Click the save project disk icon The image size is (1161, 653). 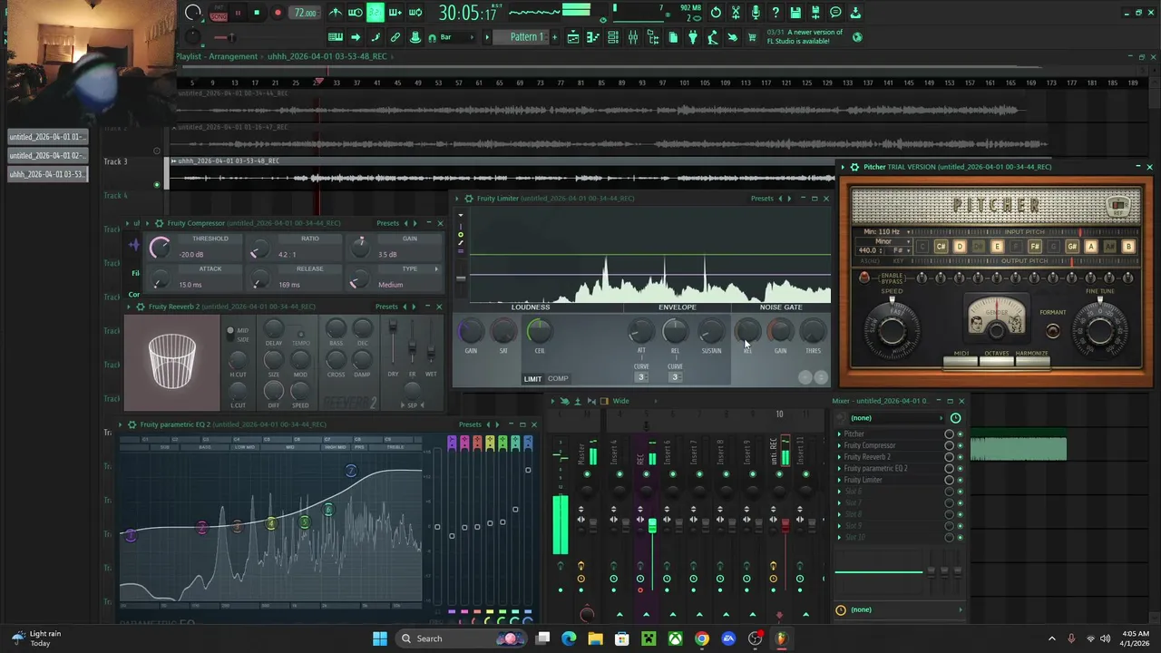tap(795, 13)
